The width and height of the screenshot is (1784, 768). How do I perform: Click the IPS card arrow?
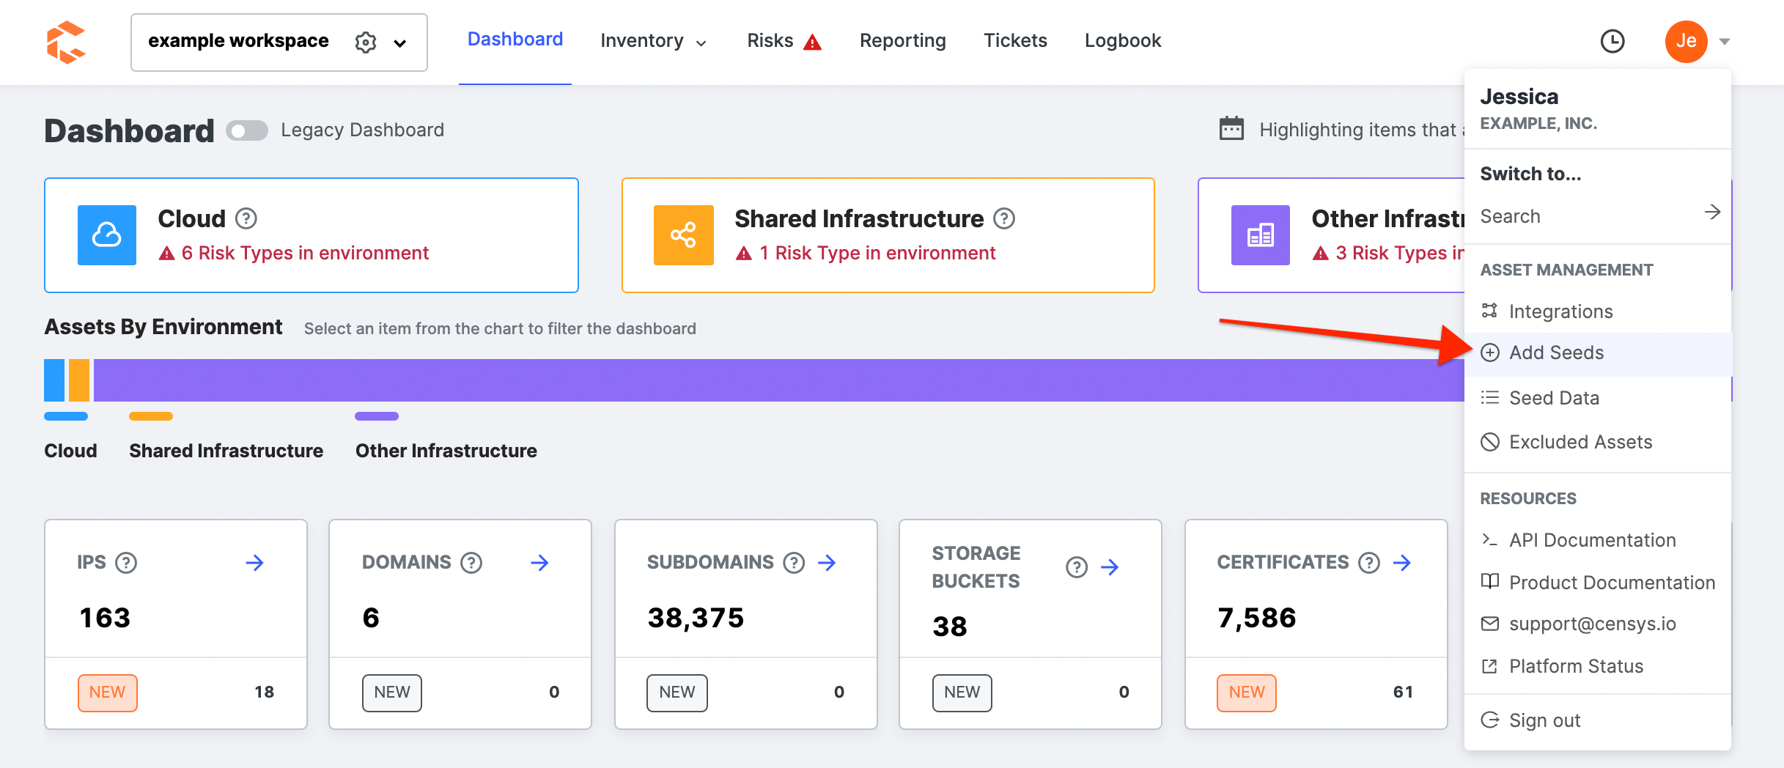[x=254, y=563]
